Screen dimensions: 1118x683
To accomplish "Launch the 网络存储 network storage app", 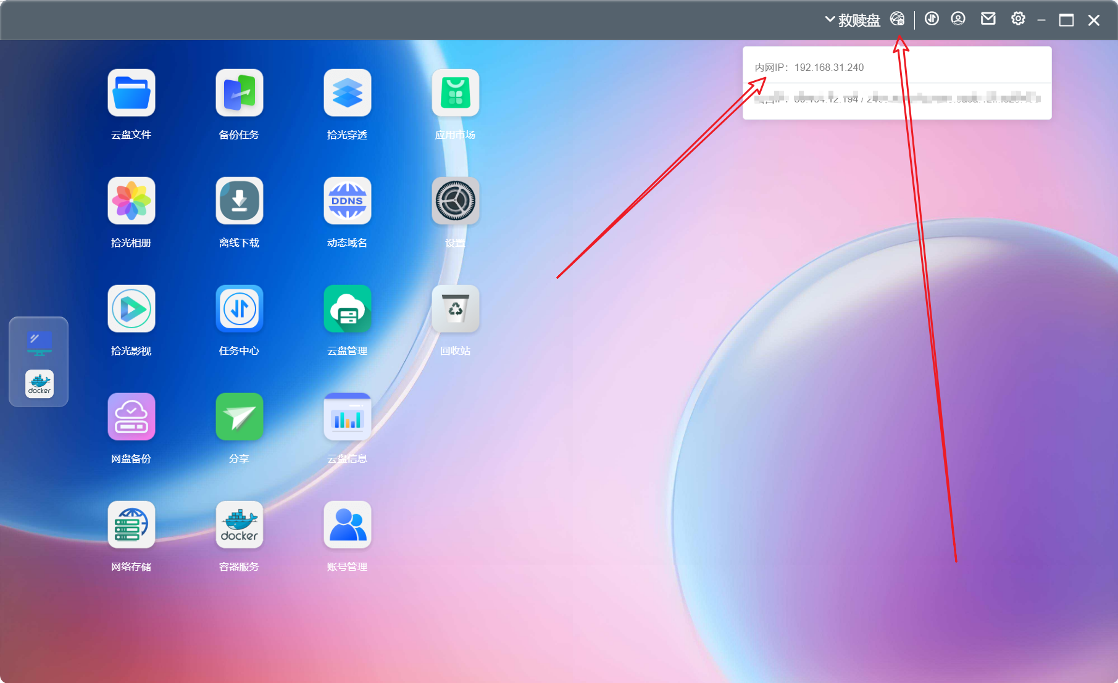I will point(131,524).
